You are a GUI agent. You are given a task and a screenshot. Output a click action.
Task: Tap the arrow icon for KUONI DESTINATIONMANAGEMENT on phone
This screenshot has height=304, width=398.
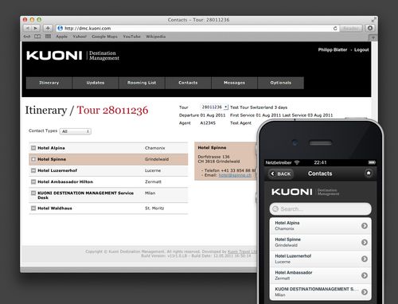[x=365, y=292]
